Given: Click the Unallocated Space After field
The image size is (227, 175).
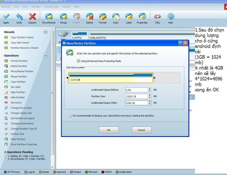Looking at the screenshot, I should (137, 103).
